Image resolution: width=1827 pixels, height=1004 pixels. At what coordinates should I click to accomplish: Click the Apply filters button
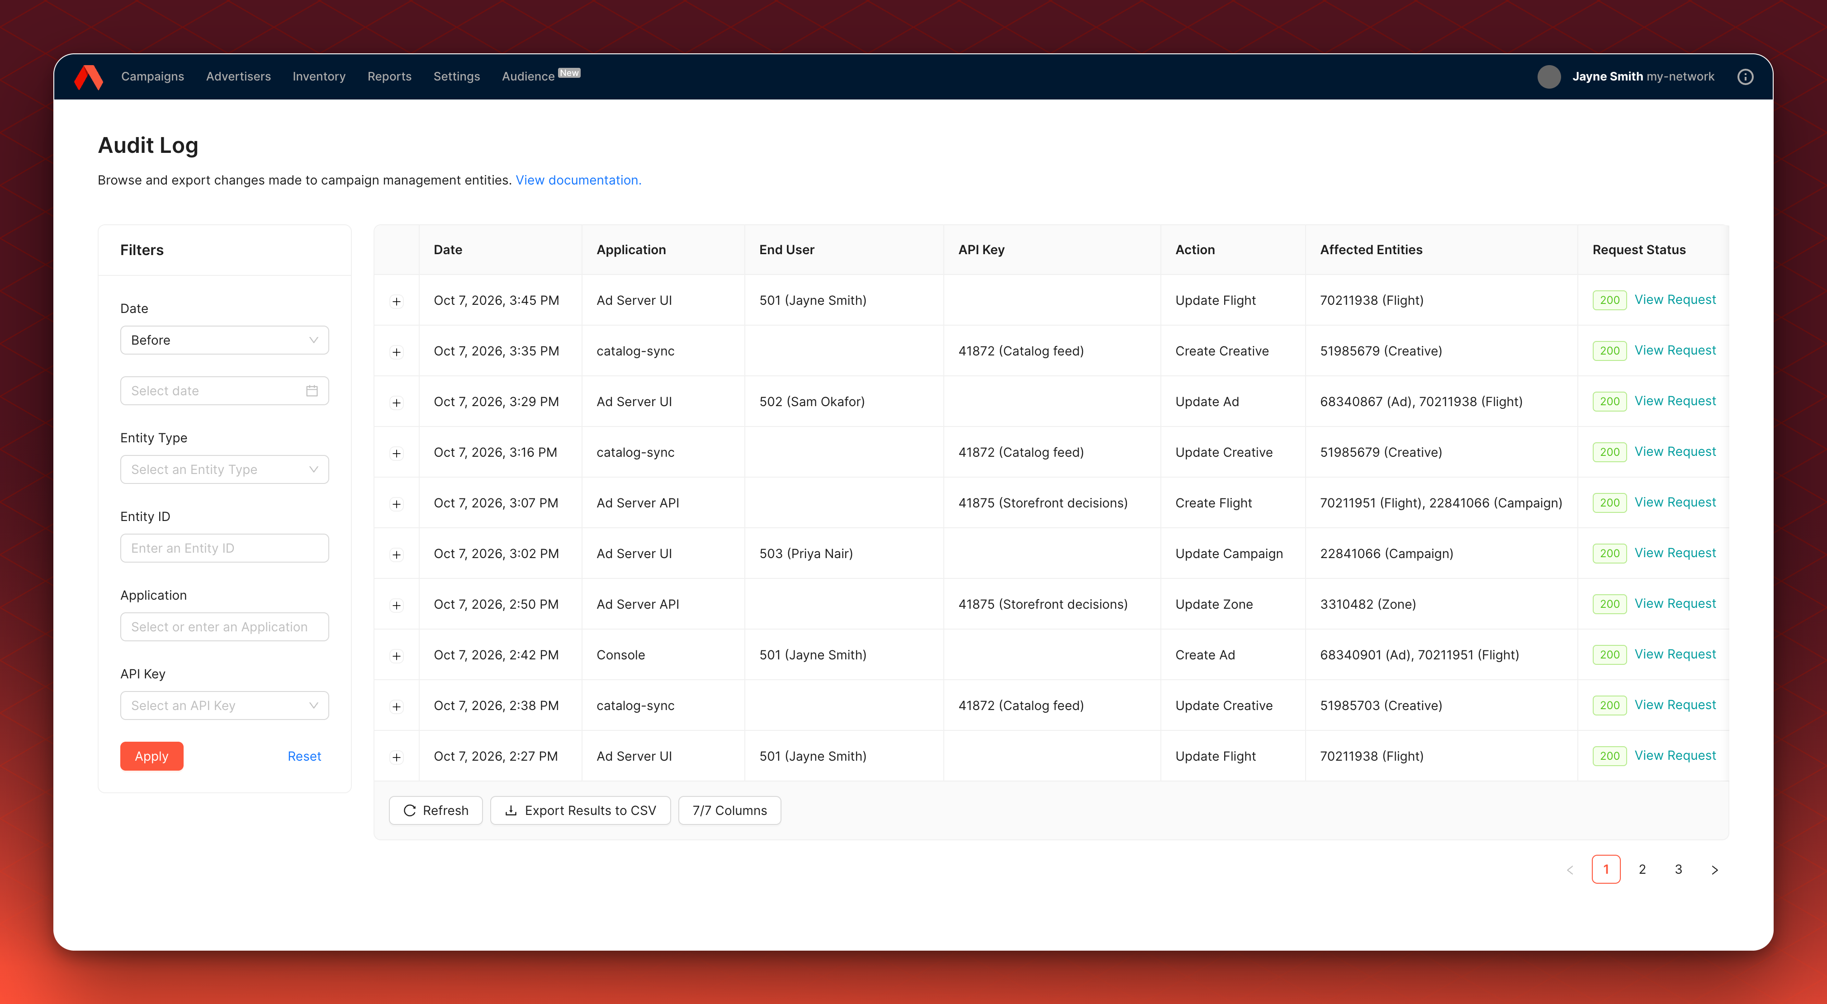152,756
